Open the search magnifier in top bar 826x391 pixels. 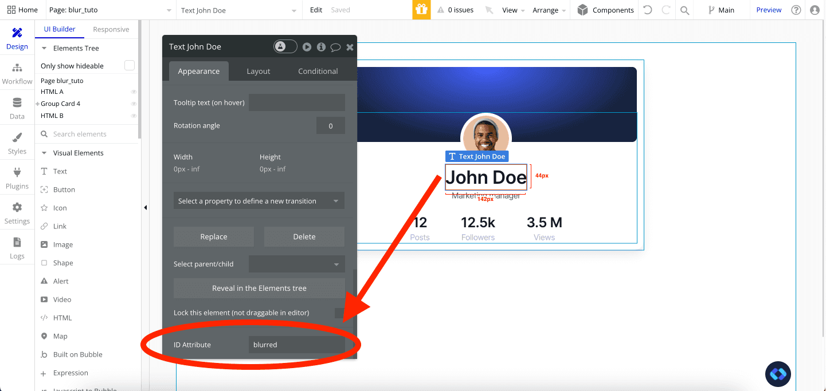click(x=684, y=10)
